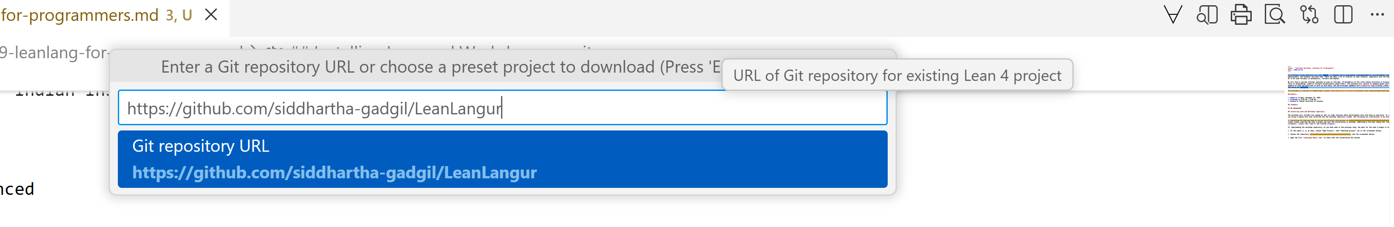Click the partially hidden 'Indian' editor line
Viewport: 1394px width, 227px height.
coord(54,93)
